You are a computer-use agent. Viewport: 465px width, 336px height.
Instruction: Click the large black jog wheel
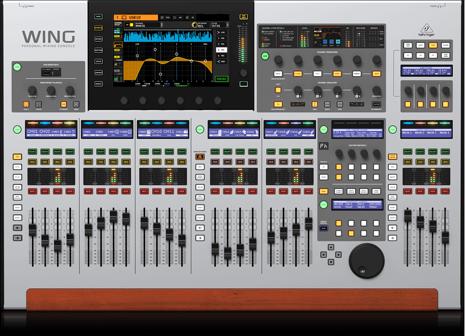pos(367,260)
